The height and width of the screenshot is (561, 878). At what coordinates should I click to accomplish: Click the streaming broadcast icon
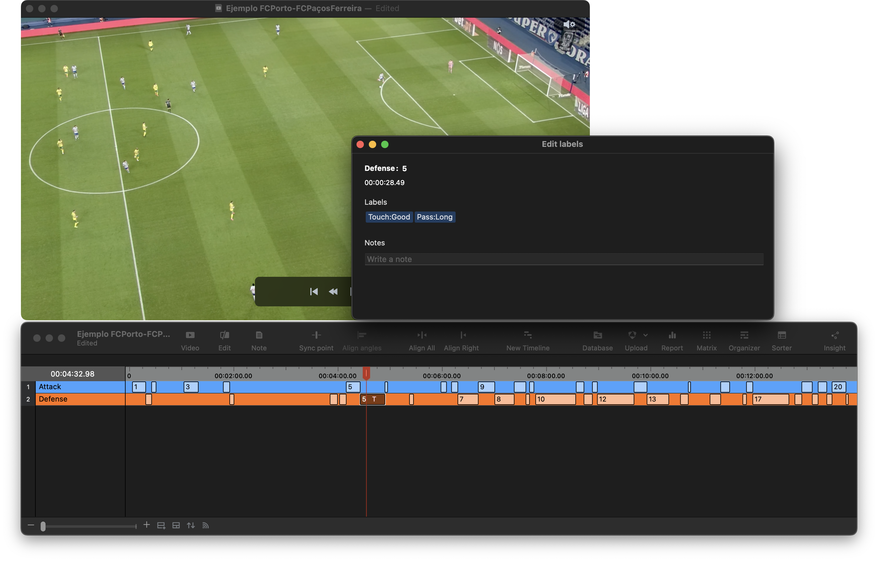(205, 526)
